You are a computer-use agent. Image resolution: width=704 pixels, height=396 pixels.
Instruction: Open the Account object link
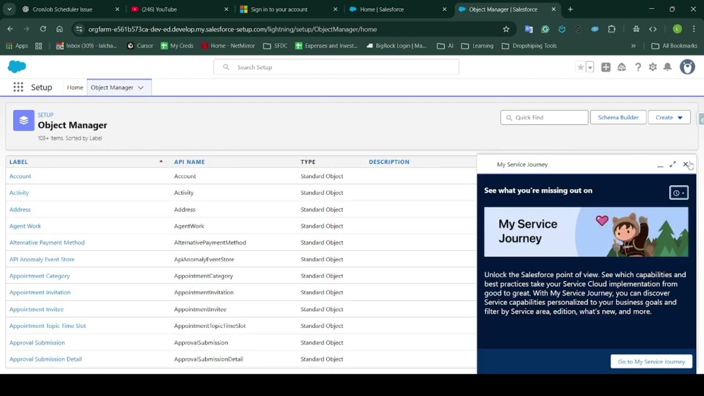[20, 176]
